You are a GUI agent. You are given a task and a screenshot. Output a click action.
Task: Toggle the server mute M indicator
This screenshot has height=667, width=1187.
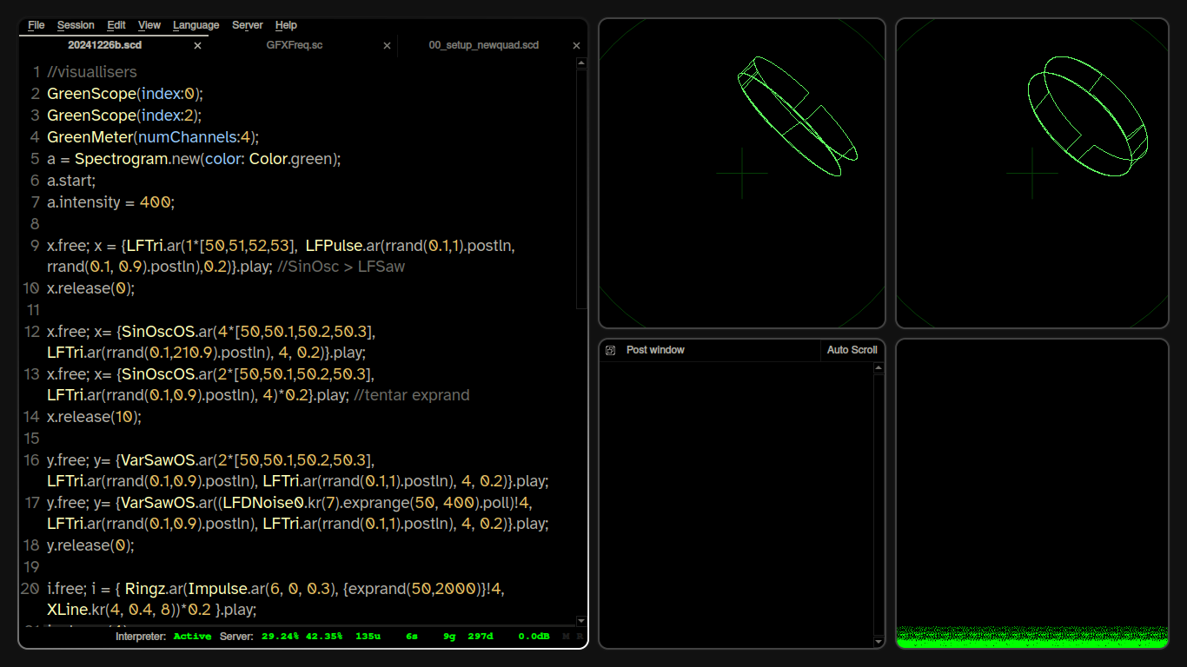tap(566, 637)
